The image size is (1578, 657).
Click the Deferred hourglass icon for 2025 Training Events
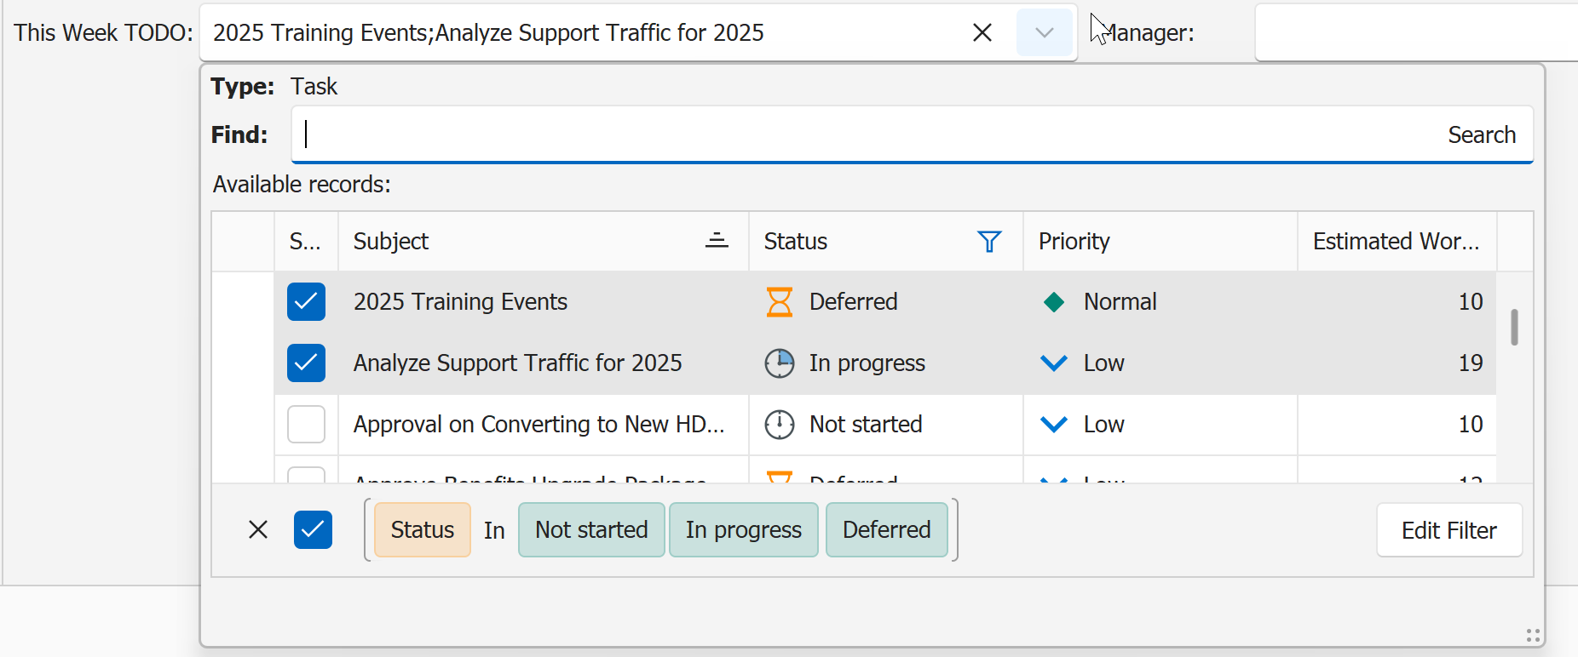779,302
